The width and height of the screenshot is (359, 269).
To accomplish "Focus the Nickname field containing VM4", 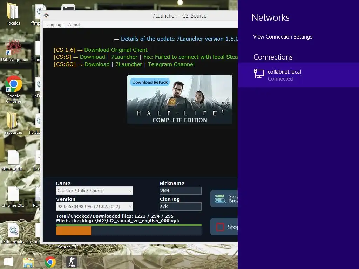I will 181,191.
